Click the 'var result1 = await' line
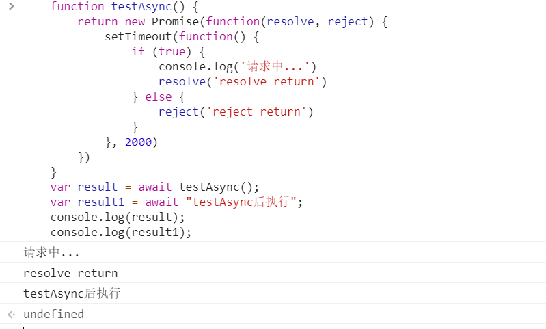Viewport: 546px width, 329px height. click(176, 202)
